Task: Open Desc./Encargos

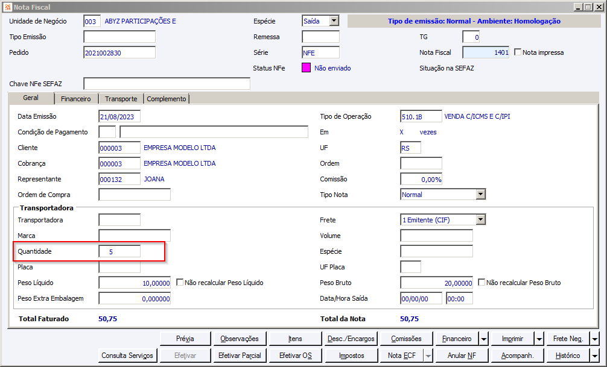Action: [x=351, y=339]
